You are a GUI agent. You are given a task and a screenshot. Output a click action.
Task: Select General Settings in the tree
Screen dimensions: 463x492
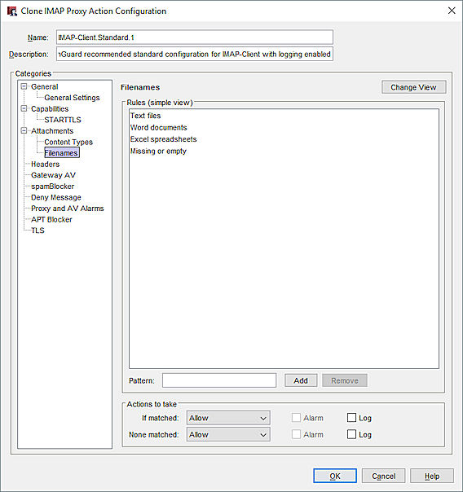[72, 98]
